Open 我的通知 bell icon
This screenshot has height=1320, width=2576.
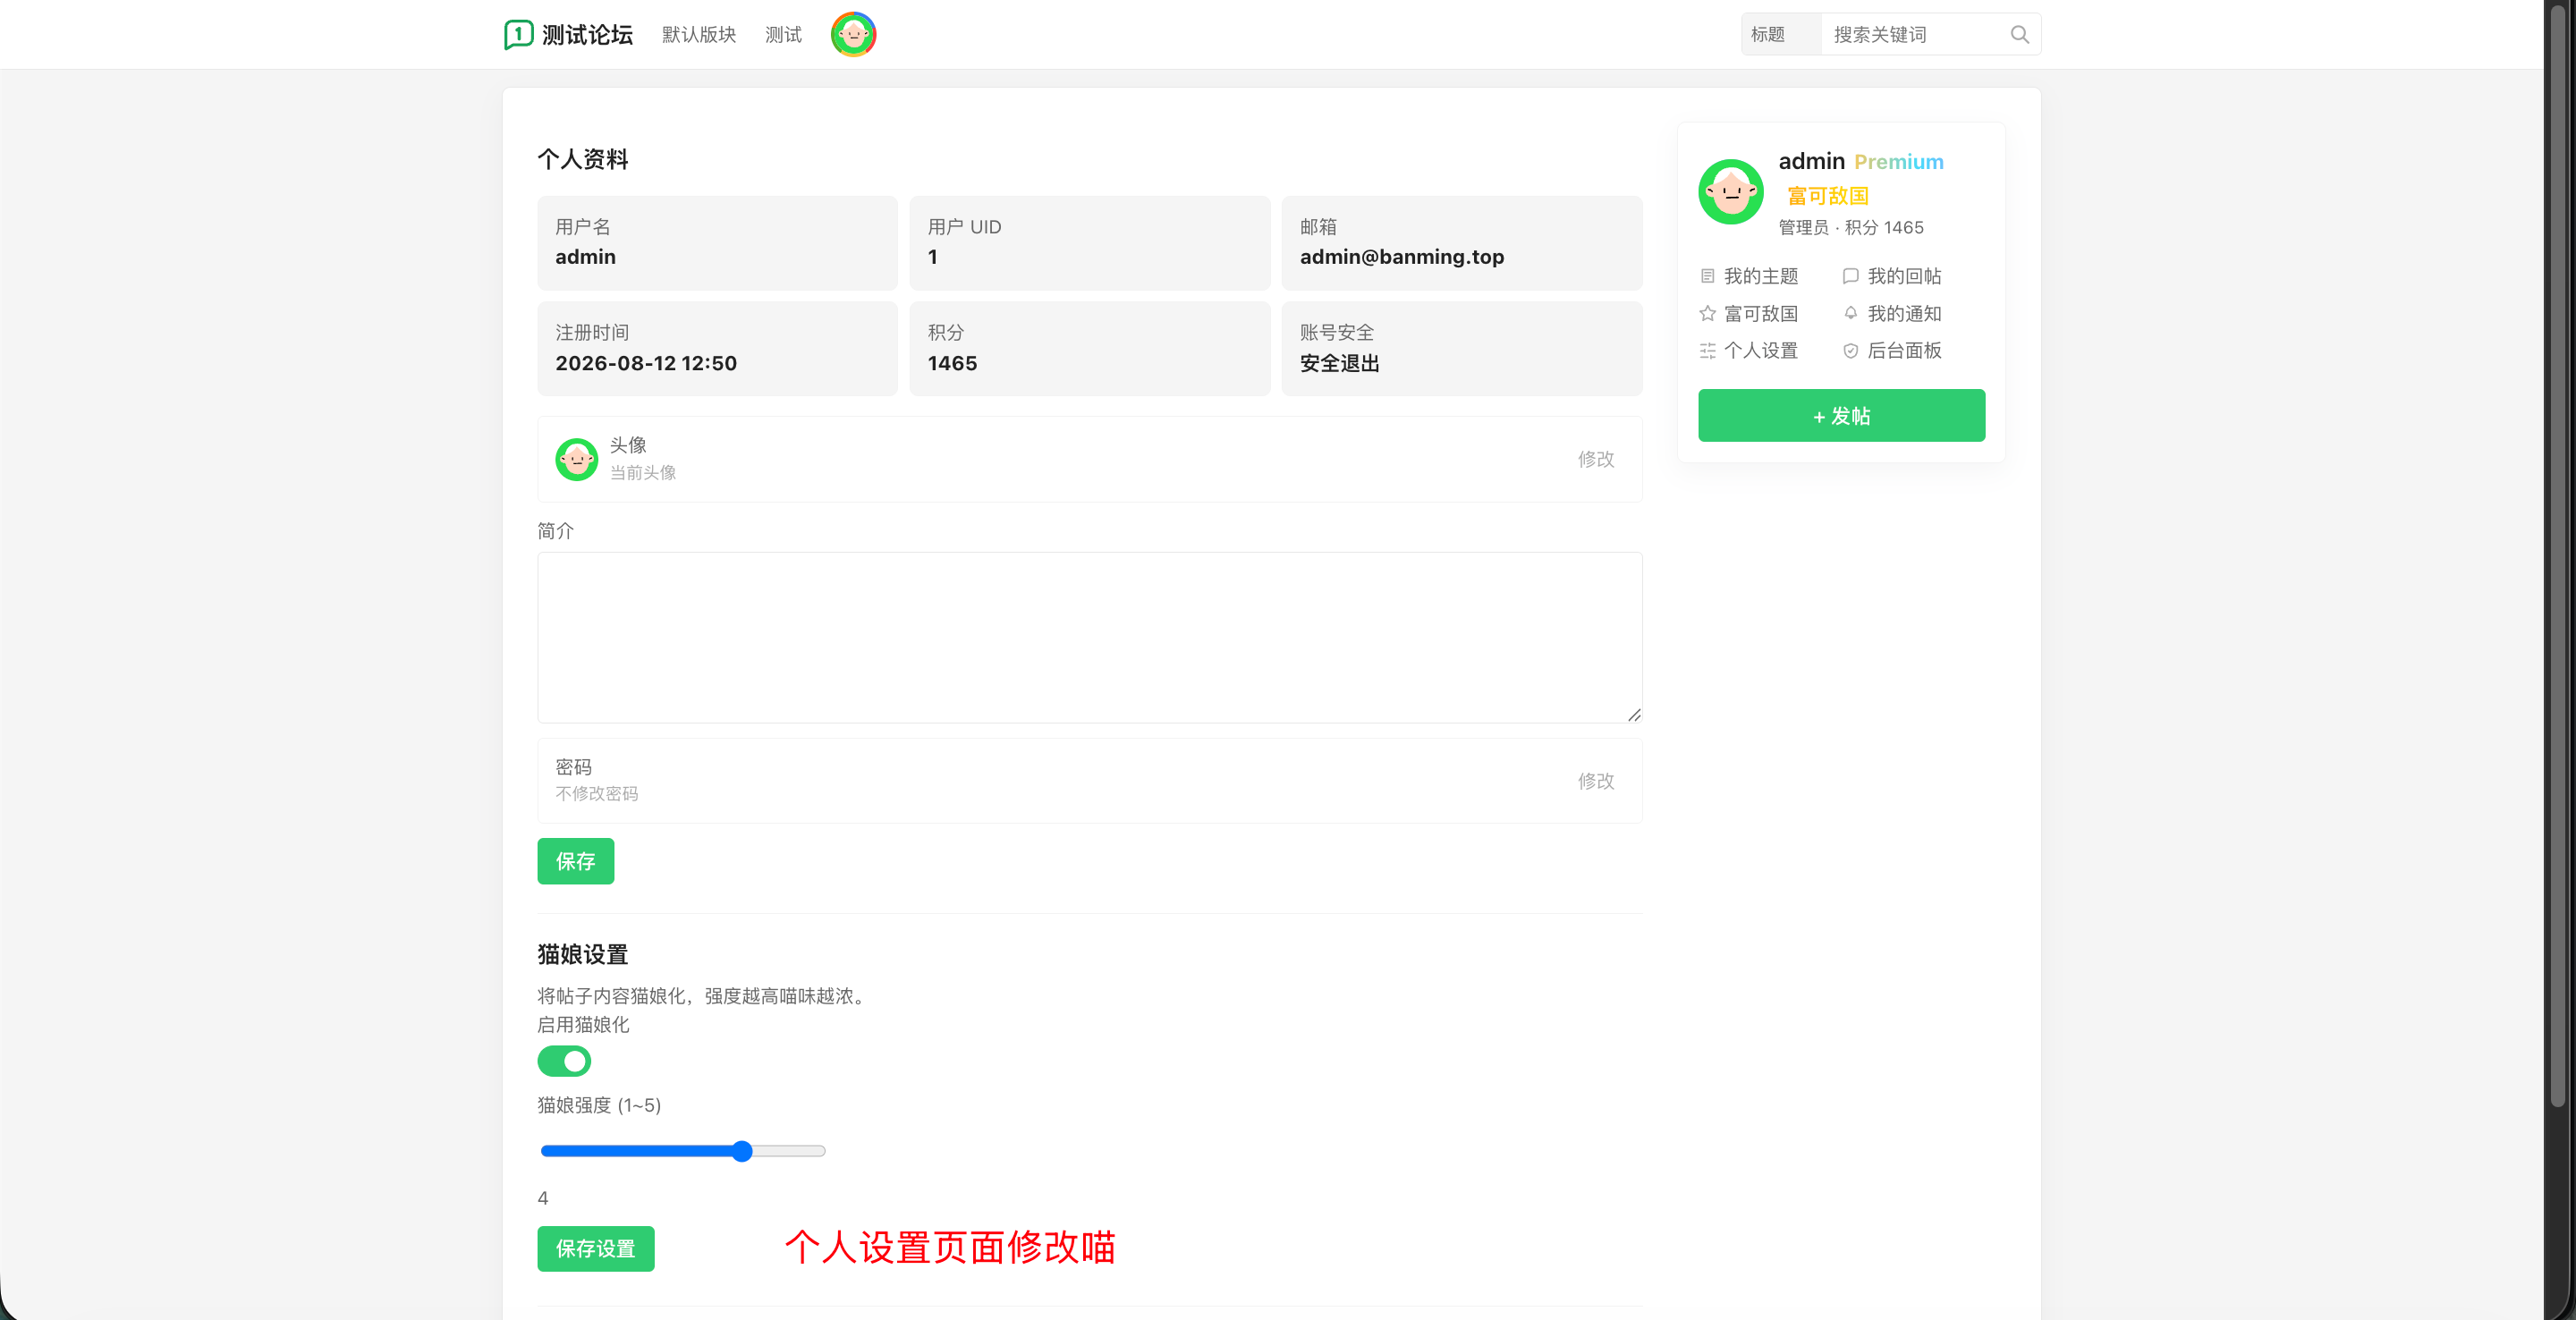tap(1850, 314)
